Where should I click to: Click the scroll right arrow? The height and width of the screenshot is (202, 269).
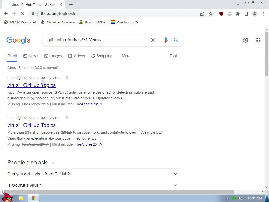point(262,192)
